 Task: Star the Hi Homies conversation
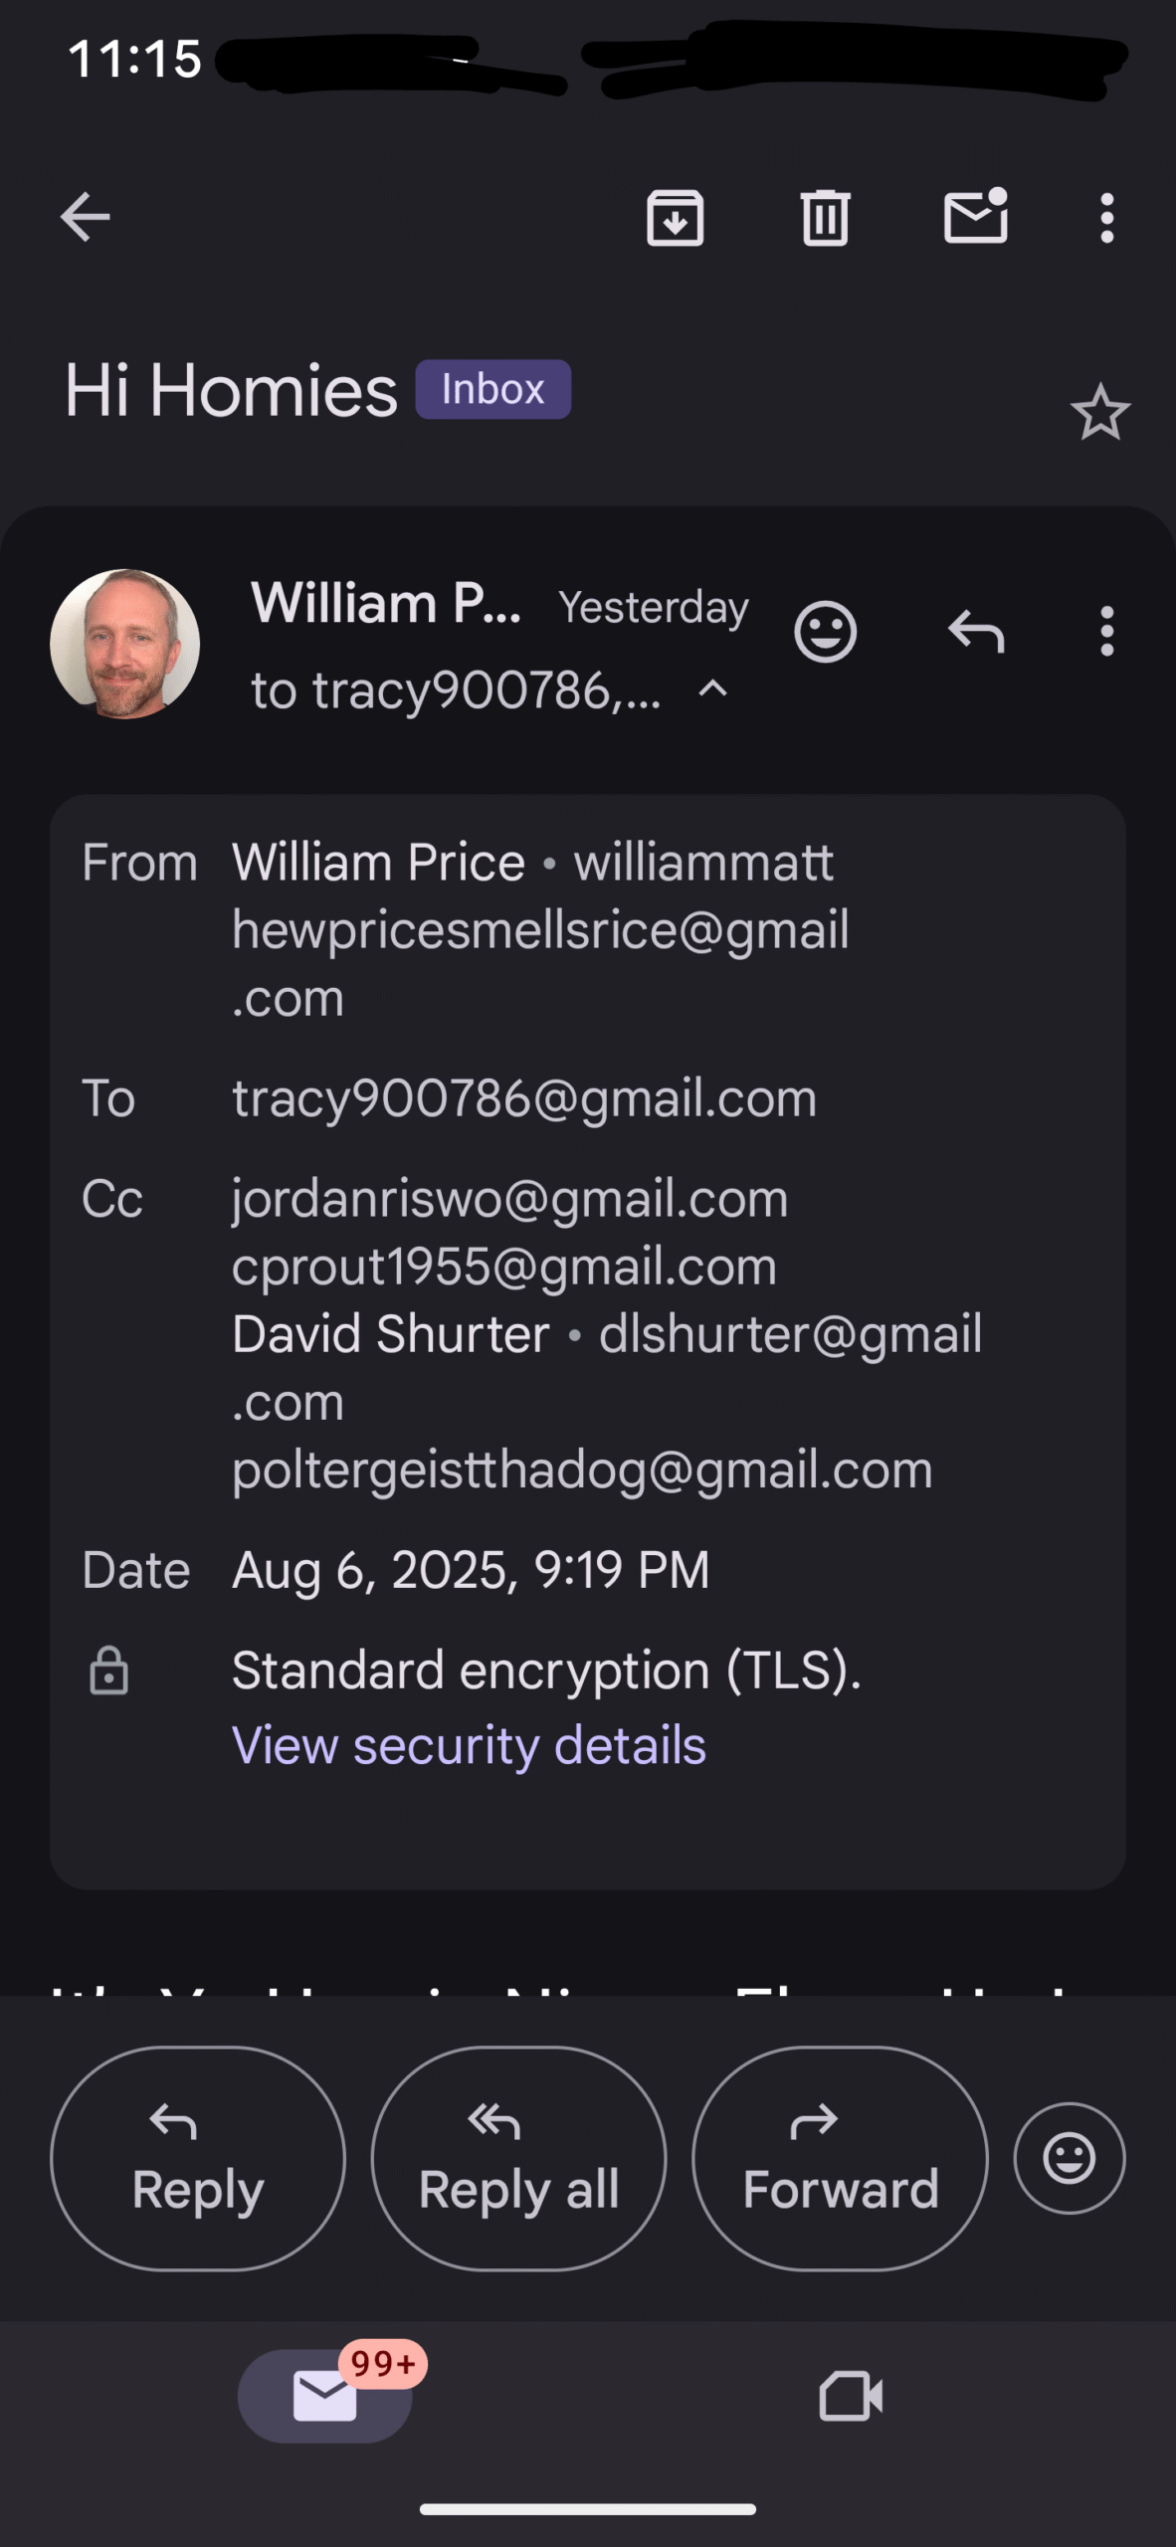[1100, 412]
